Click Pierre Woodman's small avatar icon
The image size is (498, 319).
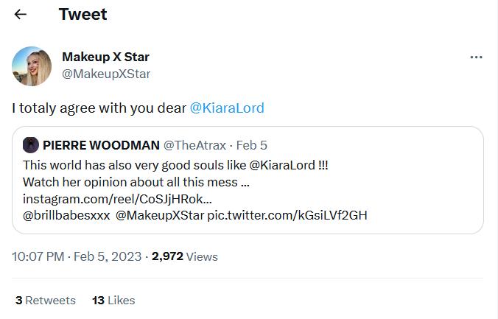click(x=31, y=145)
